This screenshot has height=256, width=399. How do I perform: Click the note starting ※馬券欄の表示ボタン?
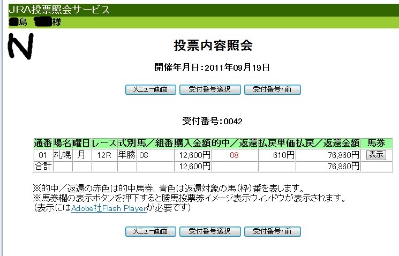pos(190,198)
